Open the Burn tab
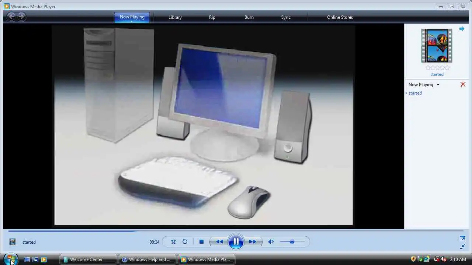Screen dimensions: 472x265 (249, 17)
